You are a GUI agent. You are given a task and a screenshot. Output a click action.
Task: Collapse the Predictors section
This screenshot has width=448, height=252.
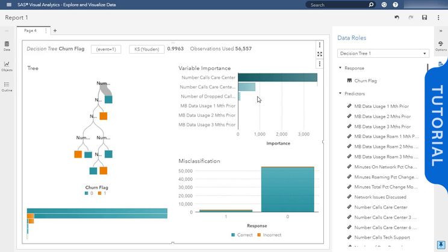(x=340, y=93)
